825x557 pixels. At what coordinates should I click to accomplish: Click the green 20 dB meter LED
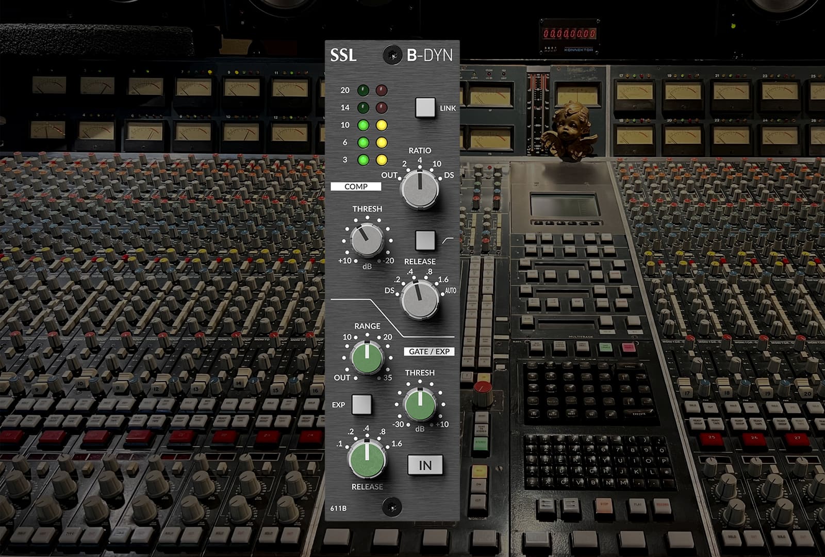tap(364, 91)
